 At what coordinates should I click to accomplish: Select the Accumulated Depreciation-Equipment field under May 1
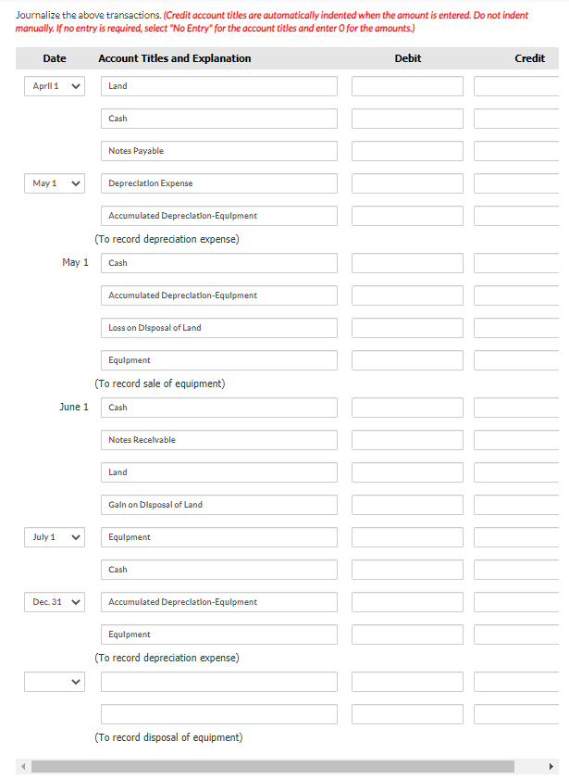click(x=218, y=295)
